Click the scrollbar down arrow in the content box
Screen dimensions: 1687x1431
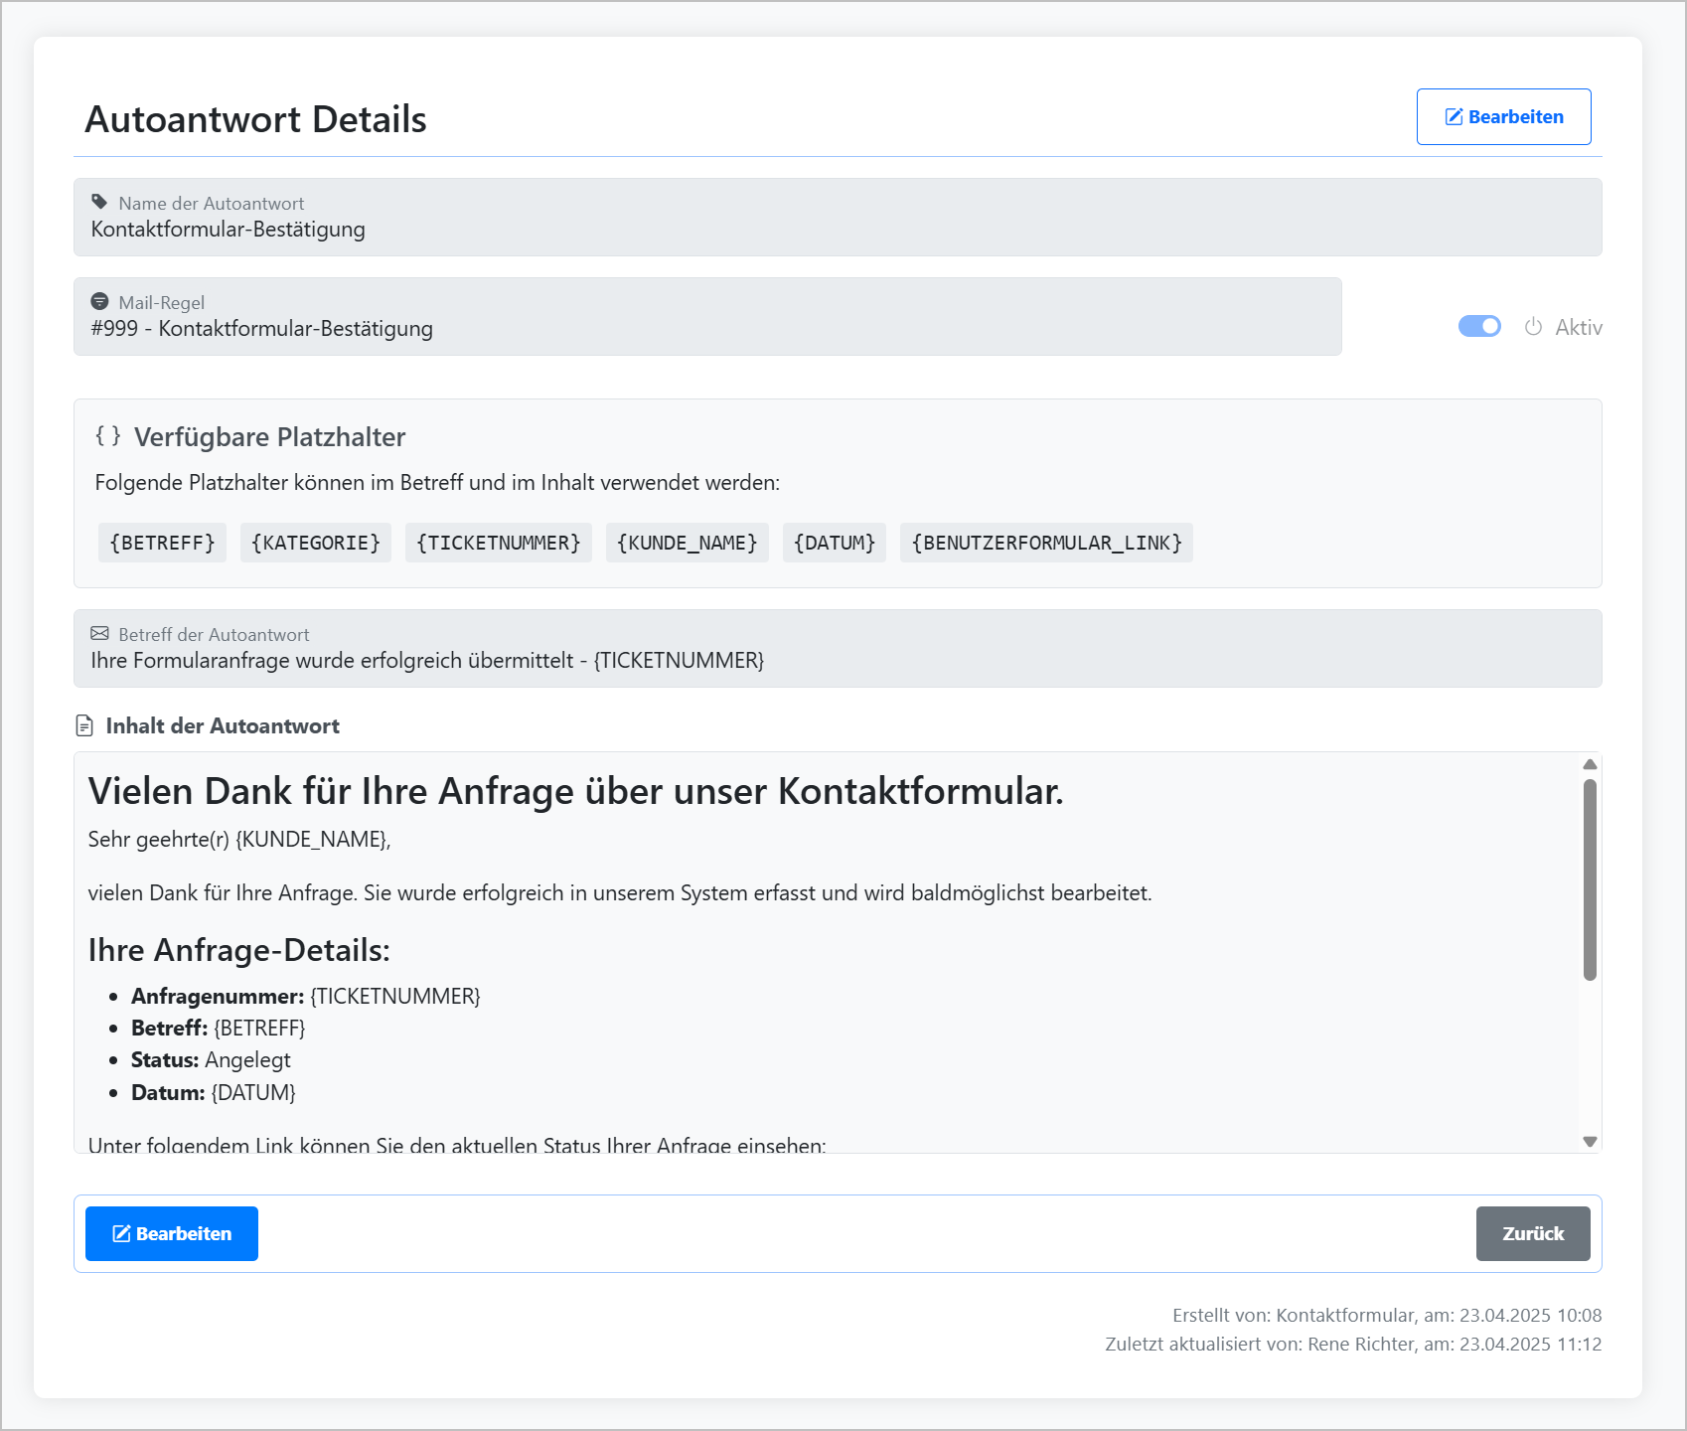[1589, 1141]
